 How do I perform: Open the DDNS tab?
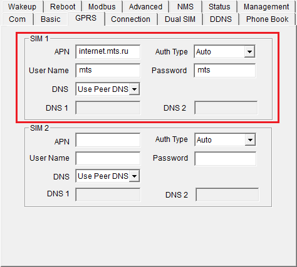point(221,19)
